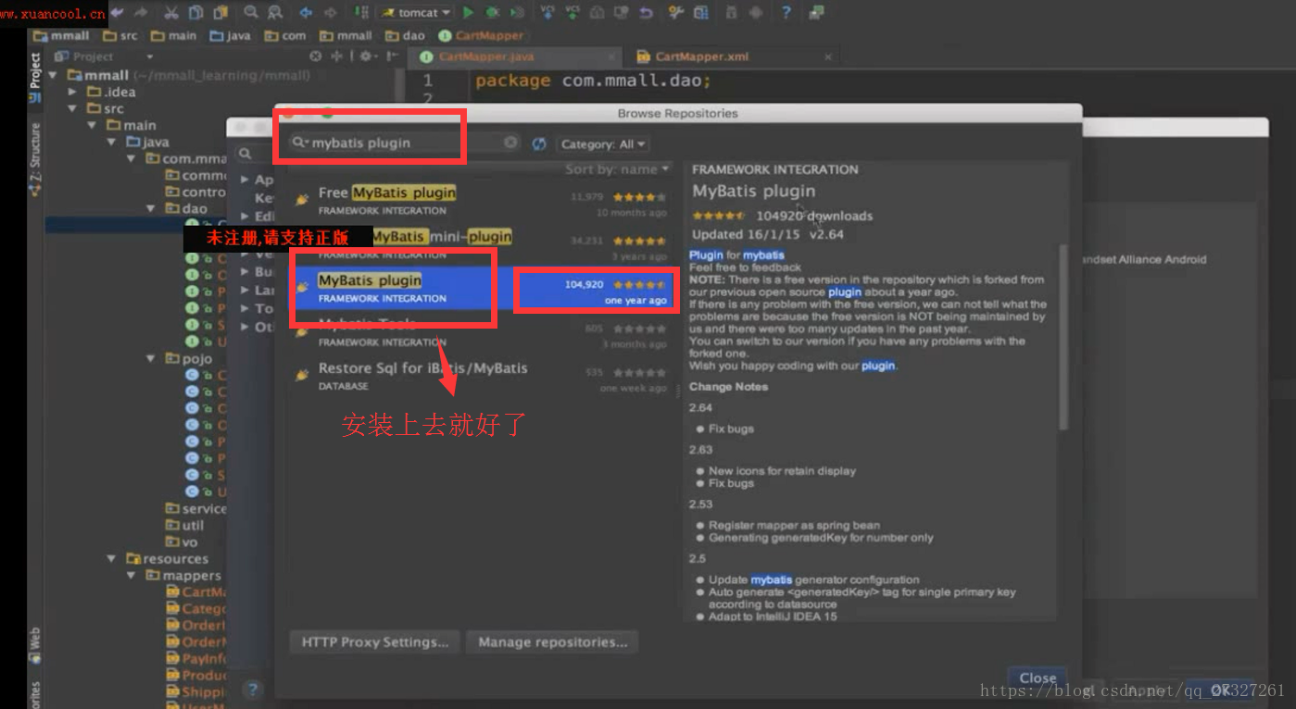This screenshot has height=709, width=1296.
Task: Click the Manage repositories... button
Action: point(552,641)
